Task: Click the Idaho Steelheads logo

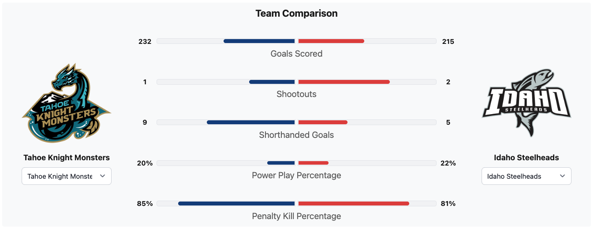Action: [x=526, y=104]
